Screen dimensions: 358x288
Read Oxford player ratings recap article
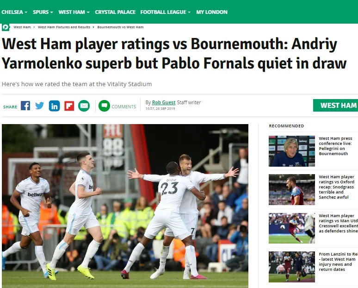click(336, 187)
